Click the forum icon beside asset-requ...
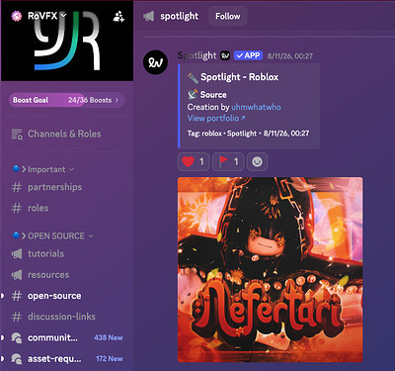 pyautogui.click(x=17, y=358)
